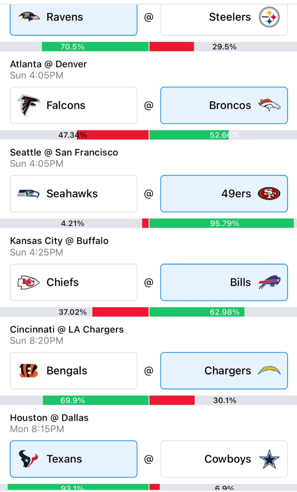The image size is (297, 492).
Task: Click red 37.02% Chiefs percentage bar
Action: [120, 312]
